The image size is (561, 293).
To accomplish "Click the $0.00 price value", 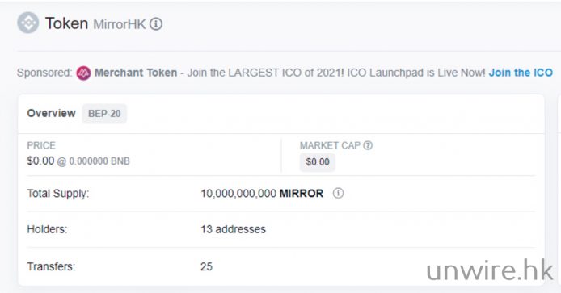I will coord(40,161).
